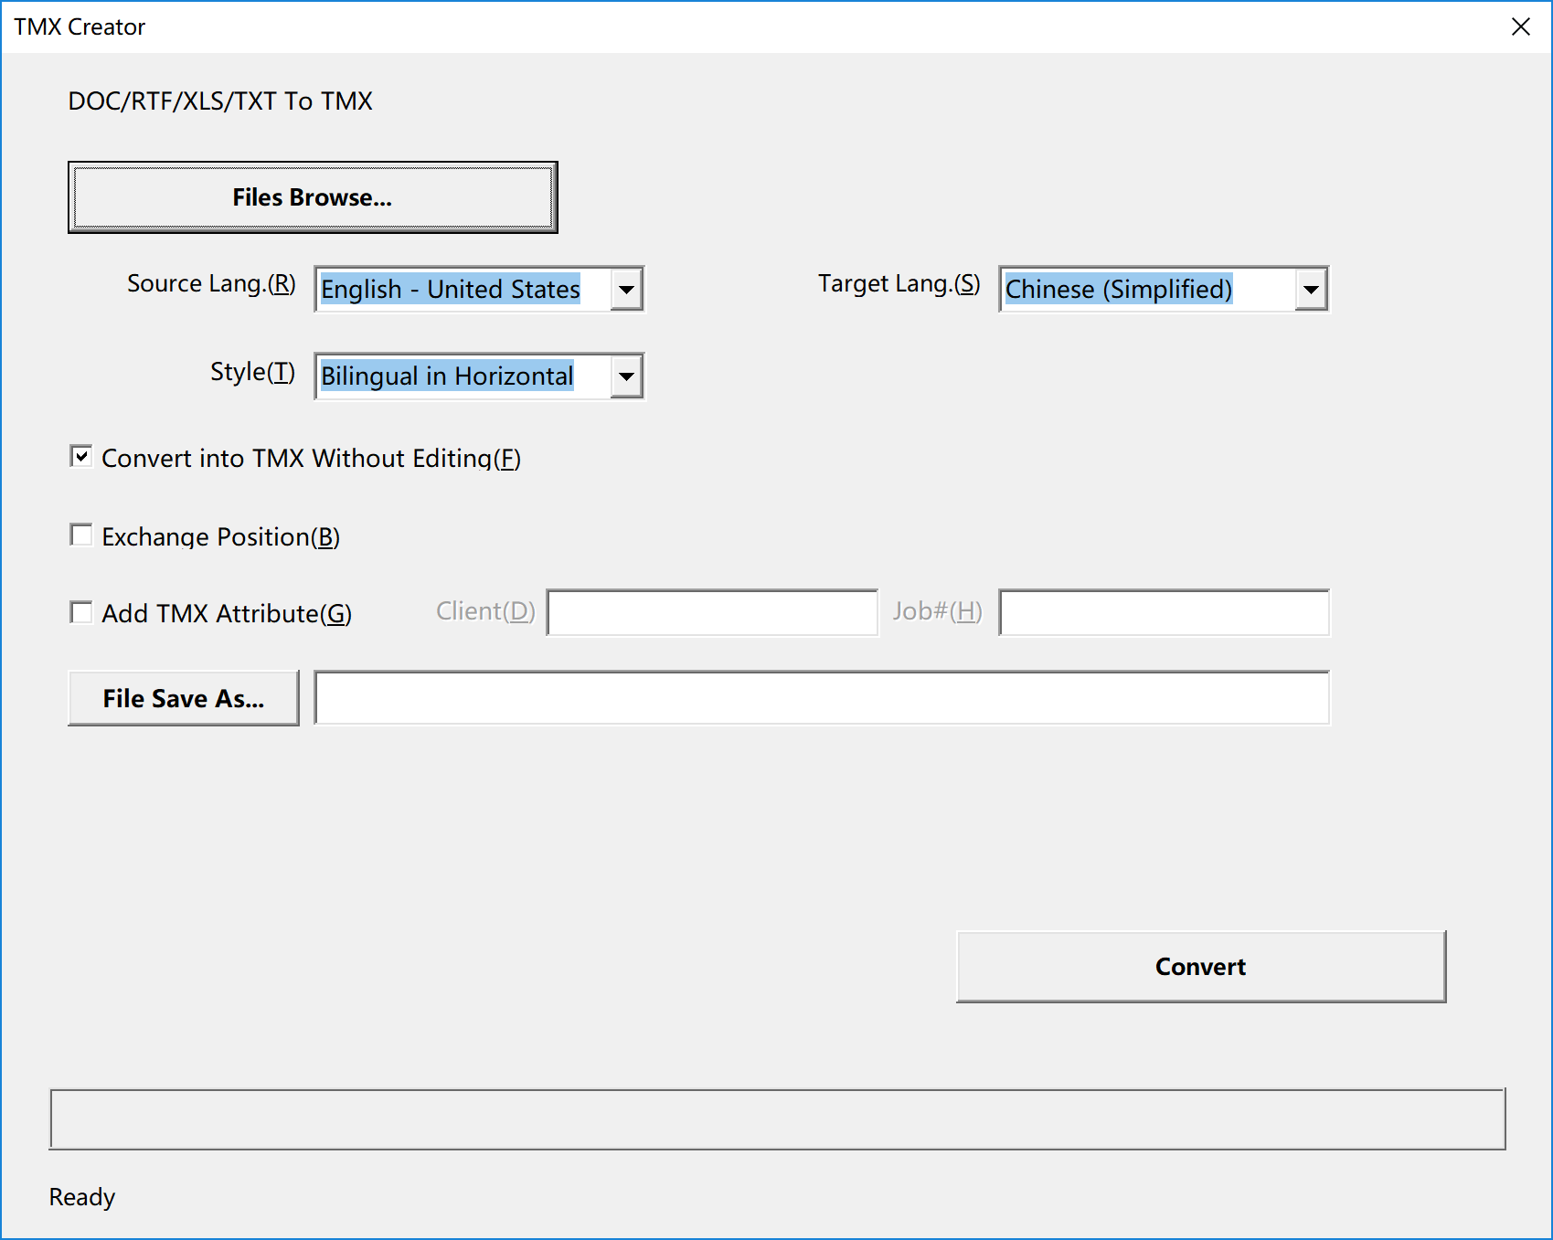Tick the Add TMX Attribute checkbox
Viewport: 1553px width, 1240px height.
81,612
